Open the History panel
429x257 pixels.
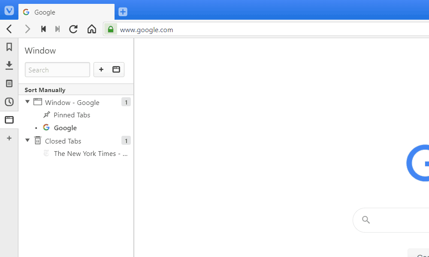pos(9,102)
